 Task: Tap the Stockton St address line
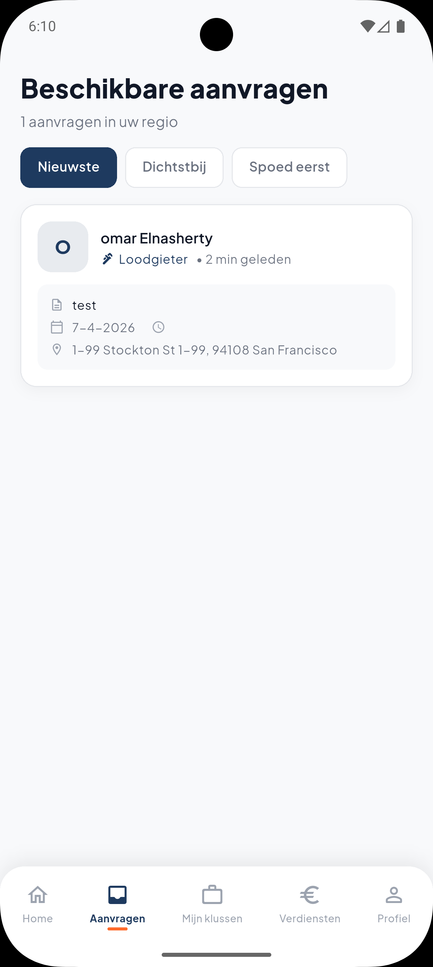(x=204, y=350)
